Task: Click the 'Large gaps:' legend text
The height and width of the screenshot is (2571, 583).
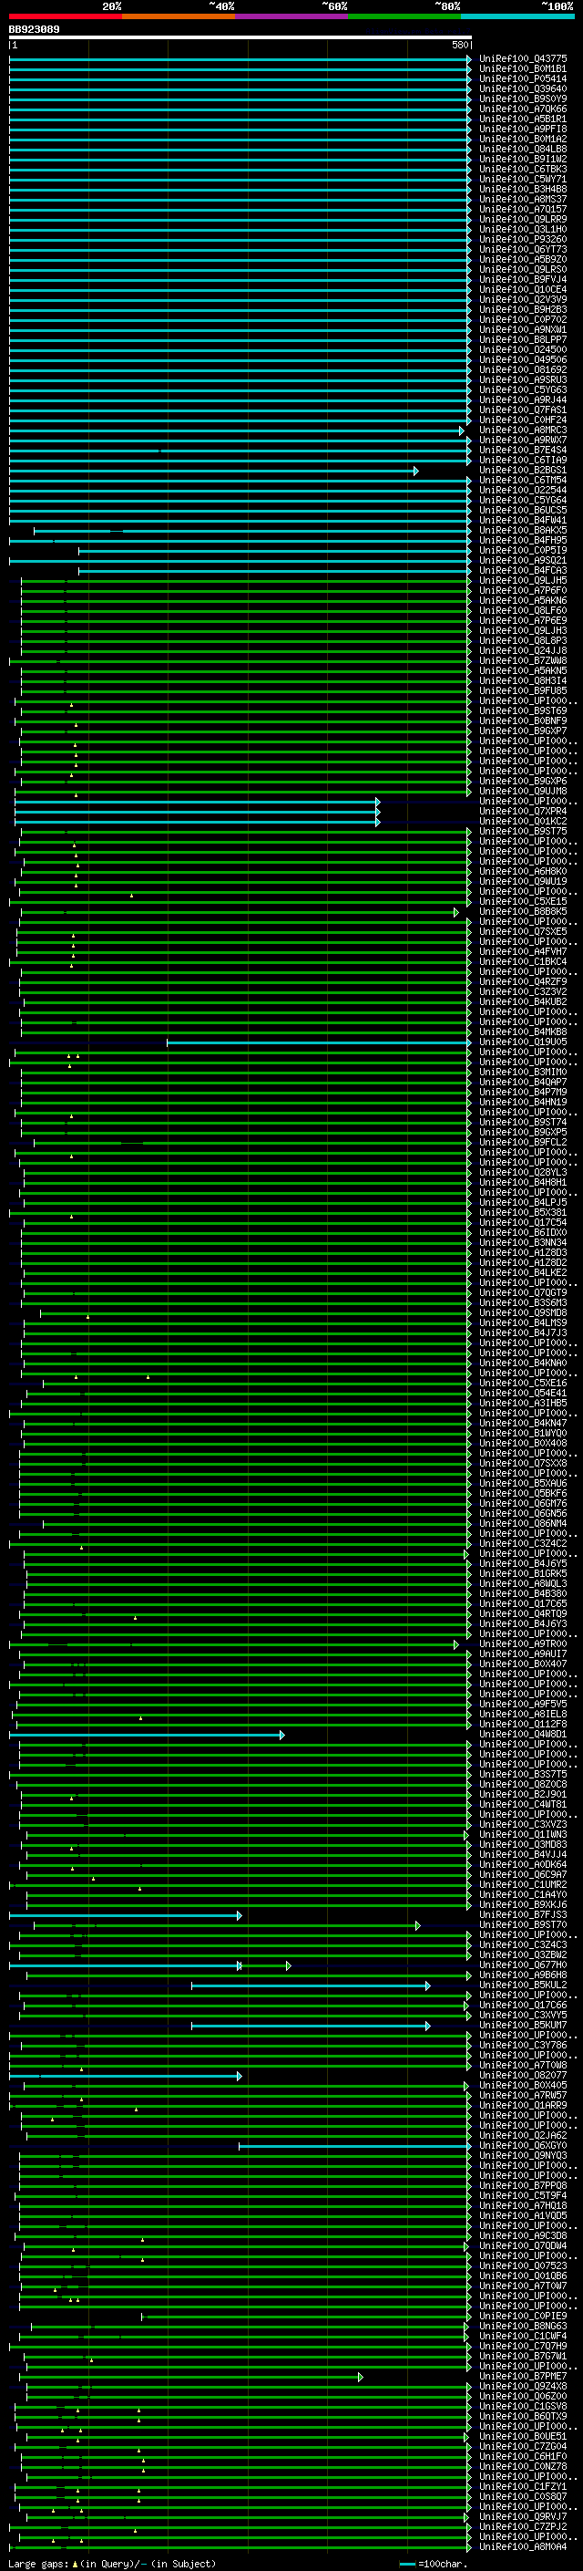Action: click(x=39, y=2564)
